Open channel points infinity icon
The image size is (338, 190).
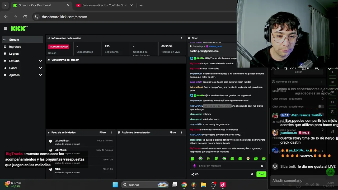pos(197,174)
